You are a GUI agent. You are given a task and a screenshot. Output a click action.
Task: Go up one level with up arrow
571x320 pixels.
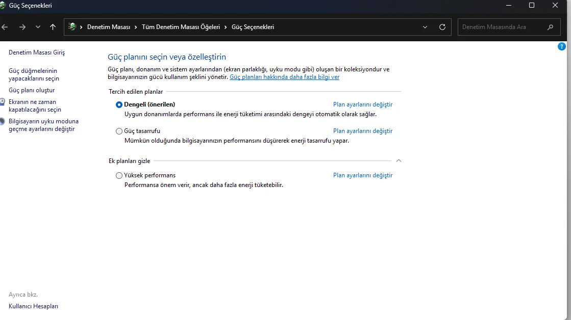pos(53,27)
